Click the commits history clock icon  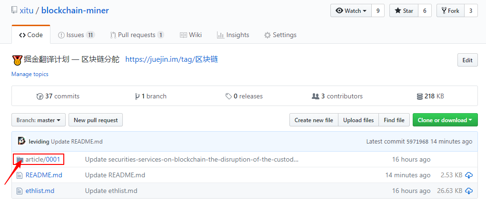(x=40, y=96)
